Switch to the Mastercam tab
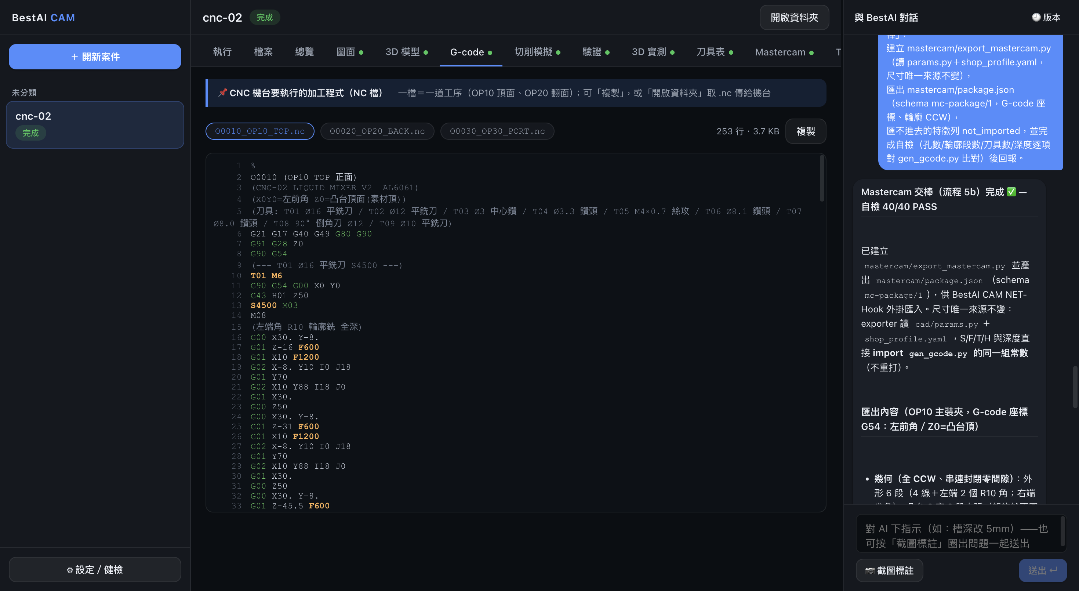Viewport: 1079px width, 591px height. (x=784, y=52)
